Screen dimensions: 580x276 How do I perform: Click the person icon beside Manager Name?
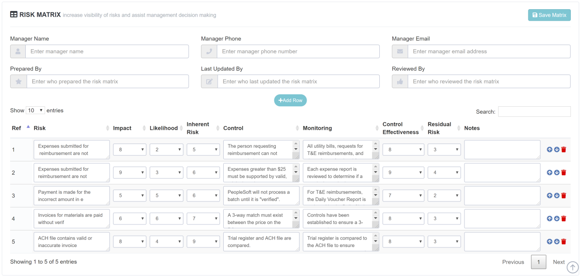click(17, 51)
